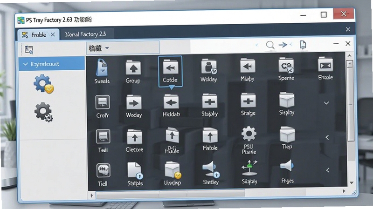Open the Sveals icon
Screen dimensions: 373x209
102,67
